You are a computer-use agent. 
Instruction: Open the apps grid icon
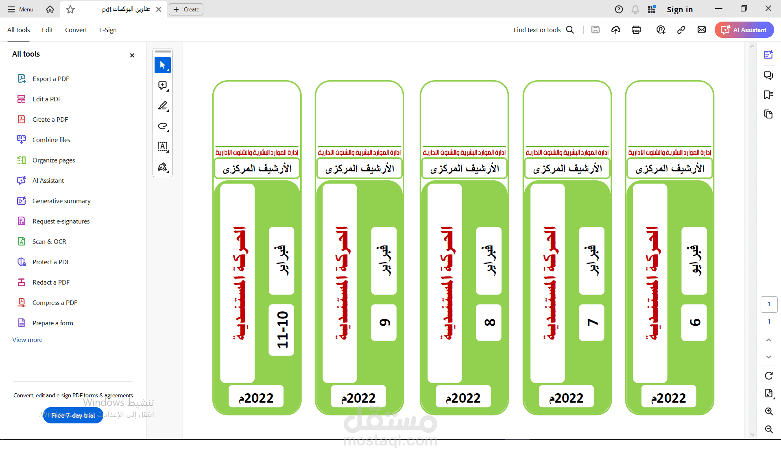coord(652,9)
